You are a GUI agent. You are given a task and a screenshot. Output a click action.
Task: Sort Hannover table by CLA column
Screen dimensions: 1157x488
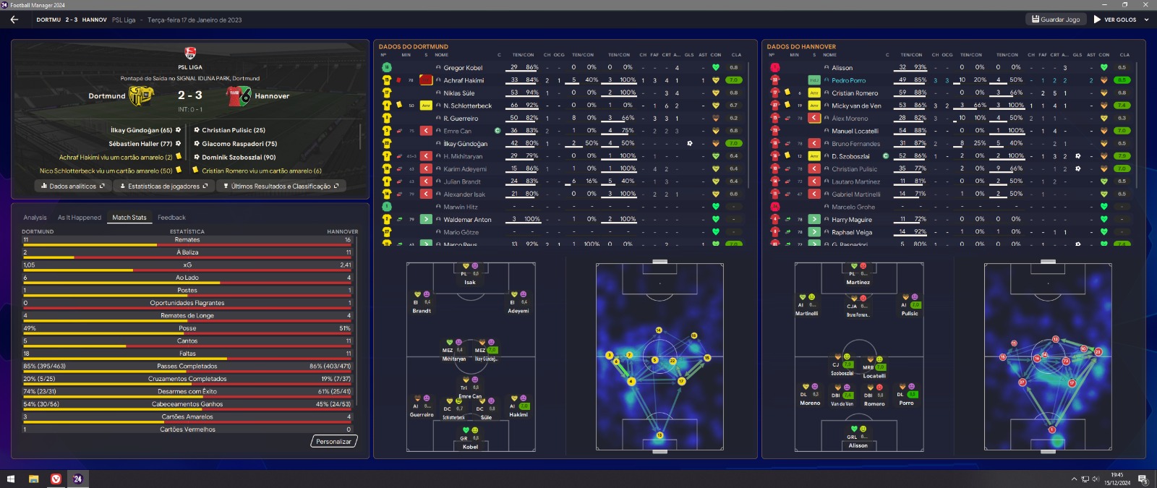pyautogui.click(x=1124, y=55)
